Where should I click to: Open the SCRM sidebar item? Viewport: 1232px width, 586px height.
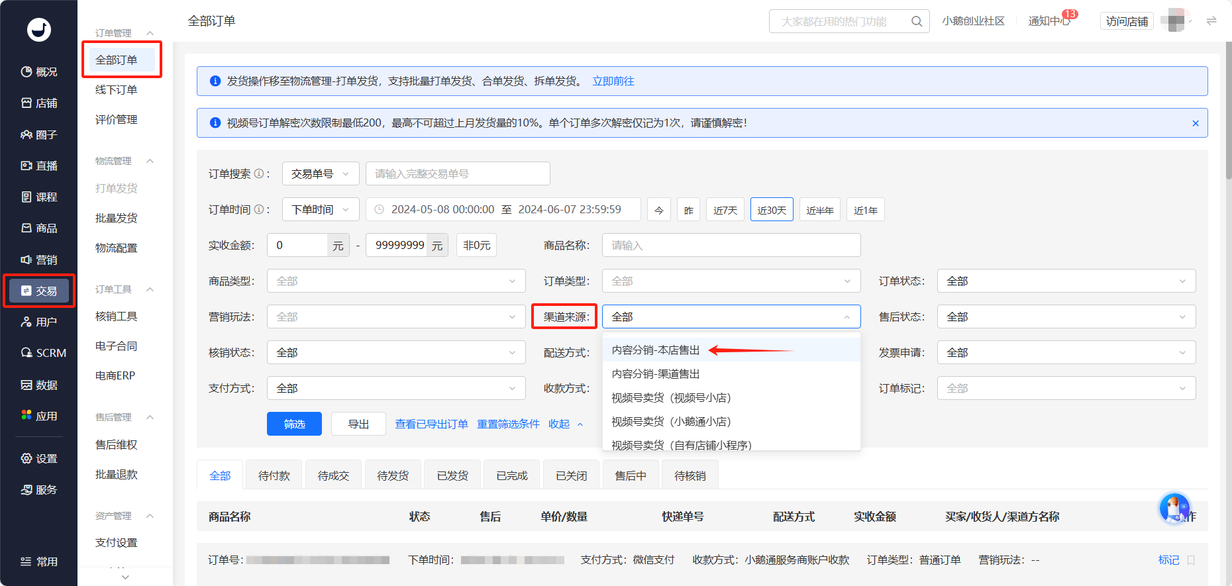43,353
